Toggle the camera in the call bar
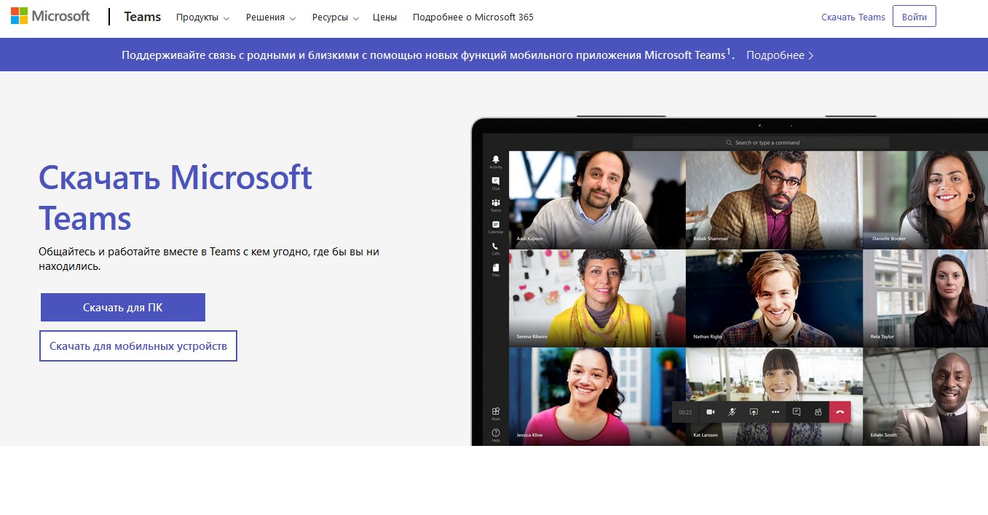This screenshot has height=515, width=988. pyautogui.click(x=710, y=412)
